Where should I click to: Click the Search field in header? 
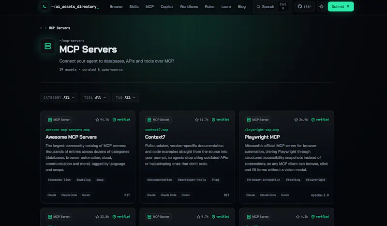(x=272, y=7)
